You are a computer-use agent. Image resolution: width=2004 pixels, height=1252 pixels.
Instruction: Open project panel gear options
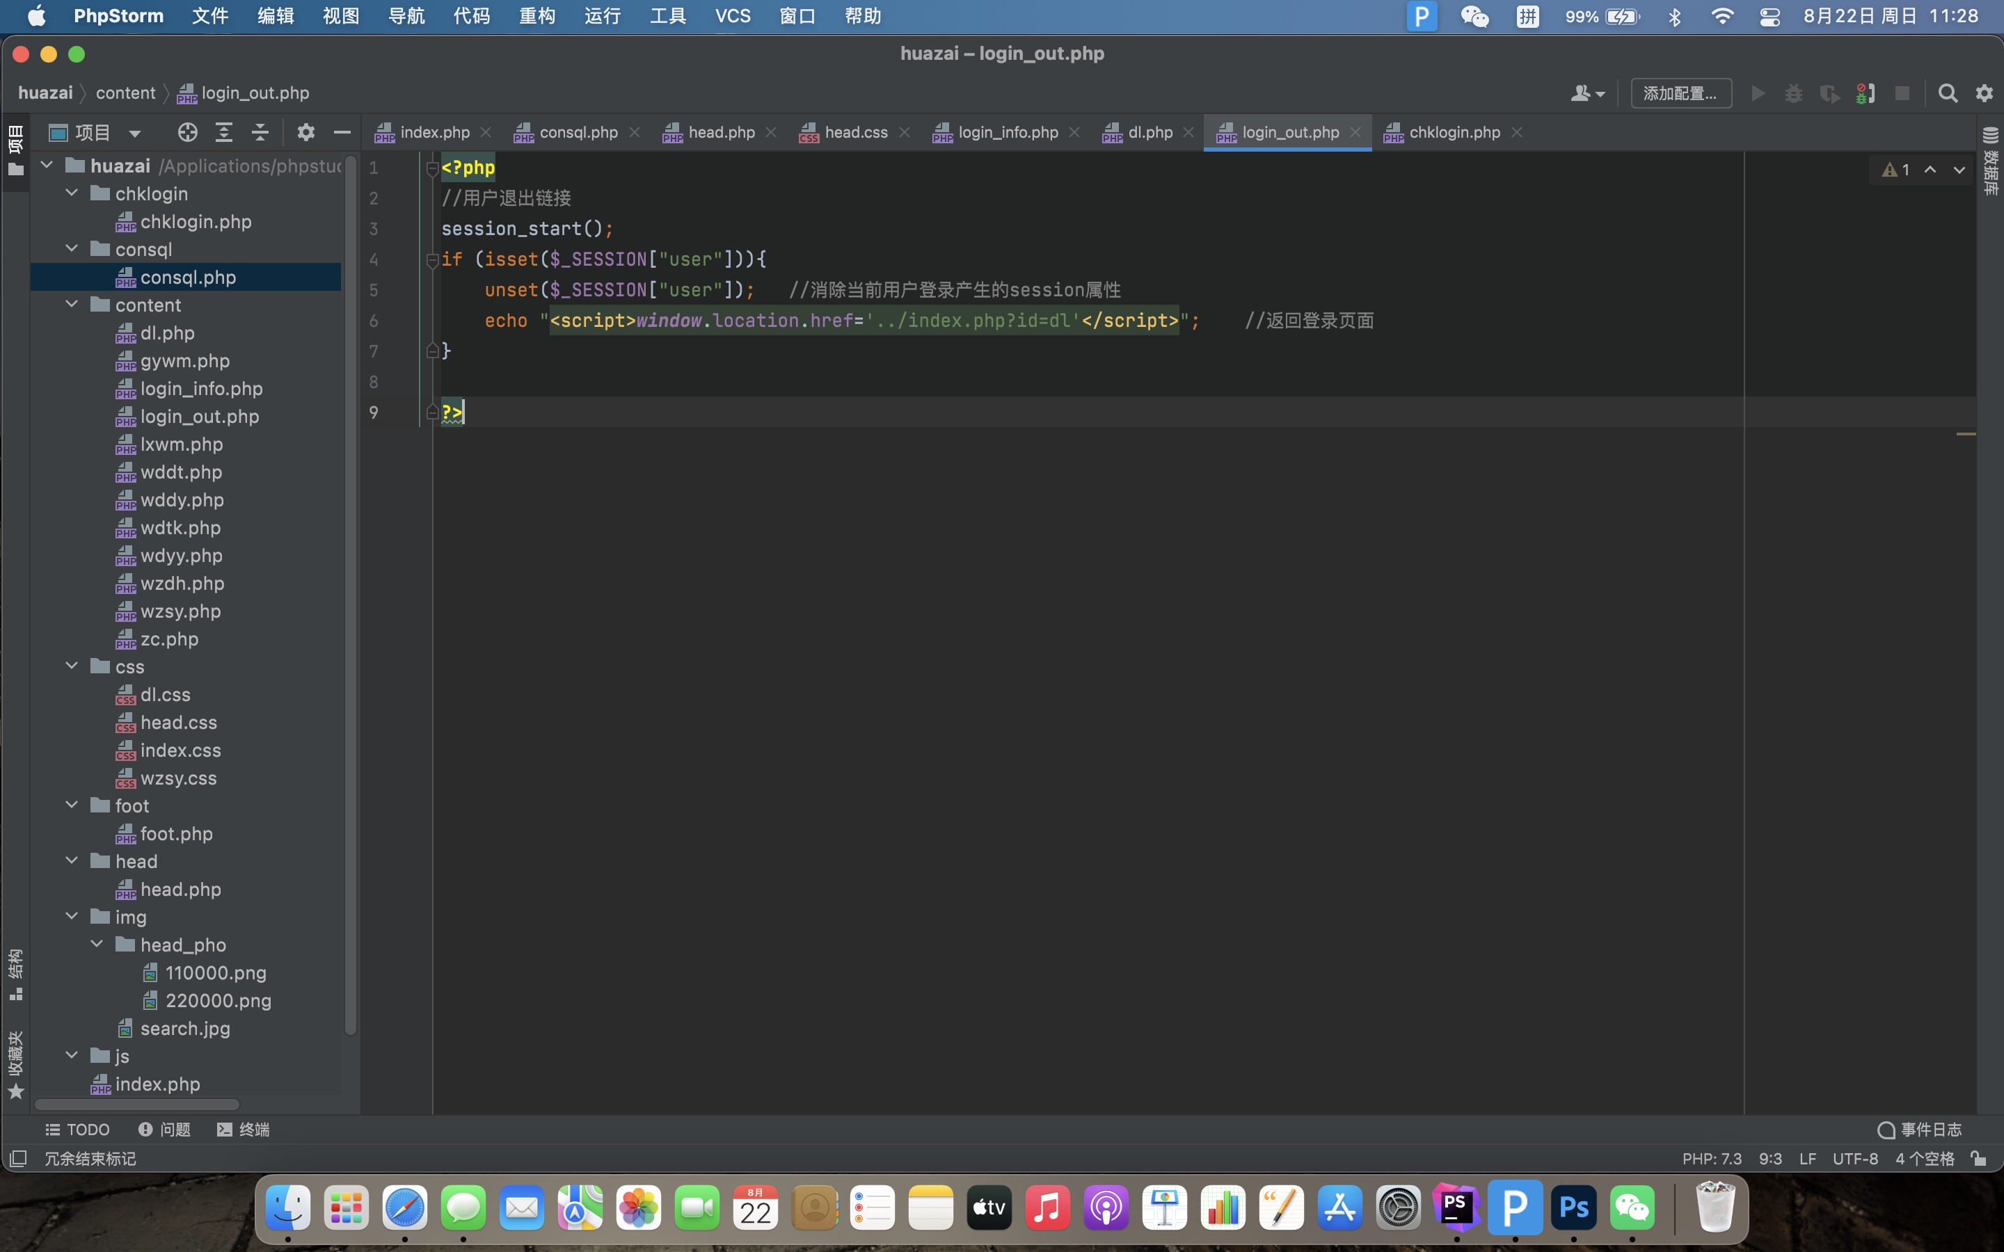[305, 132]
